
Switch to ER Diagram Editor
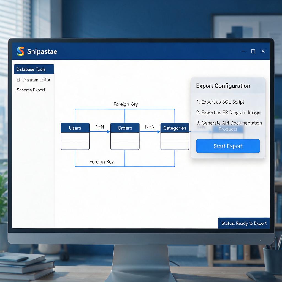coord(33,80)
